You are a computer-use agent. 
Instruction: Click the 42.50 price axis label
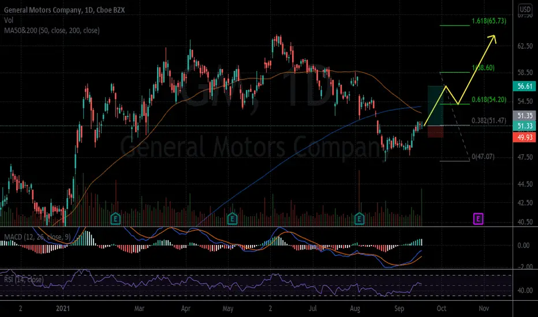[525, 203]
